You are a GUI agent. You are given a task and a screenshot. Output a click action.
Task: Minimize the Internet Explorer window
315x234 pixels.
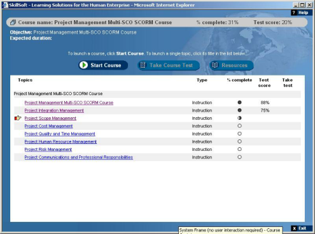pos(296,5)
